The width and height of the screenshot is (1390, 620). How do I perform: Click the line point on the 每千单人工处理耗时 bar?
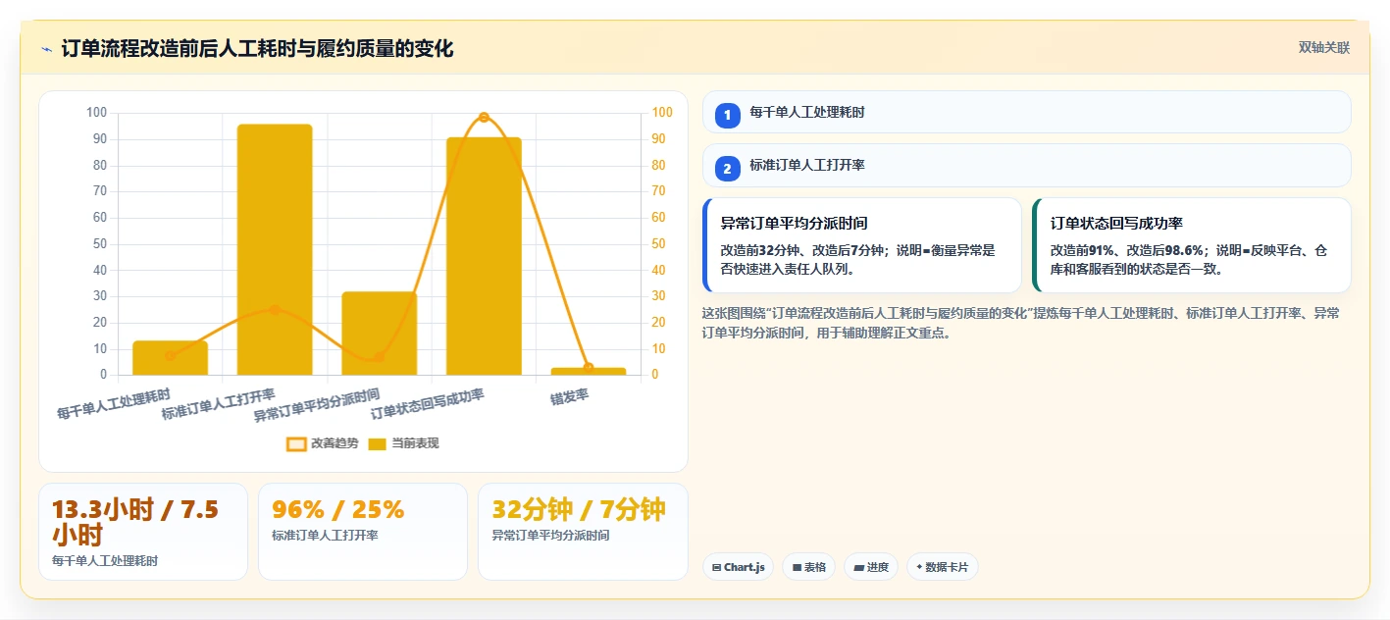[x=170, y=355]
